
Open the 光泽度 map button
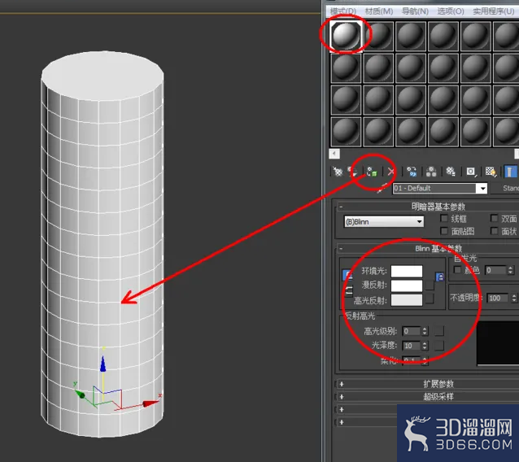click(x=439, y=346)
